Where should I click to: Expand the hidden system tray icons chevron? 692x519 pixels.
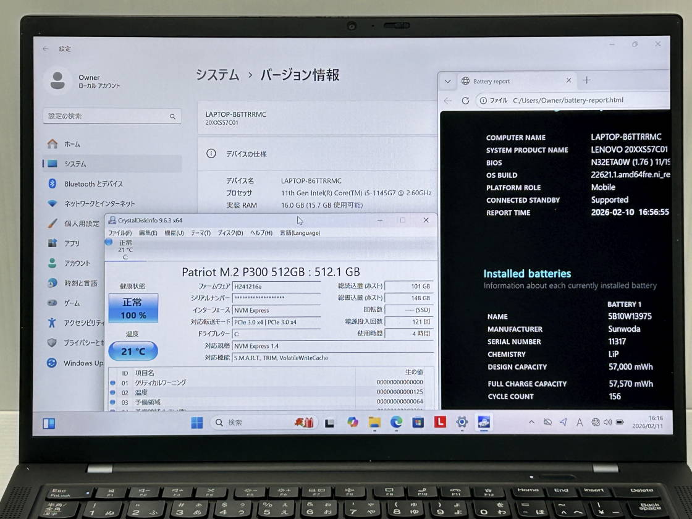(x=531, y=422)
